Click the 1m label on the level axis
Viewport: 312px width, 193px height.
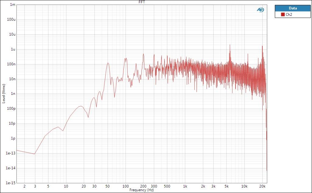pyautogui.click(x=12, y=5)
